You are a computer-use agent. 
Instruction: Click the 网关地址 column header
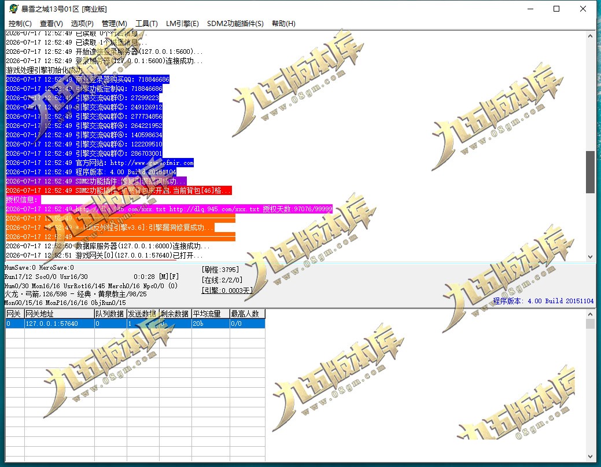coord(60,314)
